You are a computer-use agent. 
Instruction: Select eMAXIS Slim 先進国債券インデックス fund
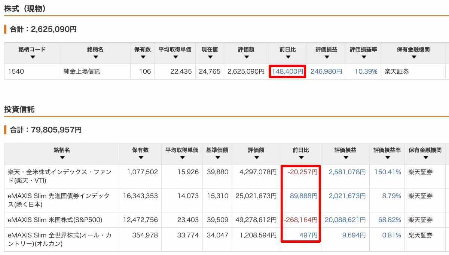point(59,200)
